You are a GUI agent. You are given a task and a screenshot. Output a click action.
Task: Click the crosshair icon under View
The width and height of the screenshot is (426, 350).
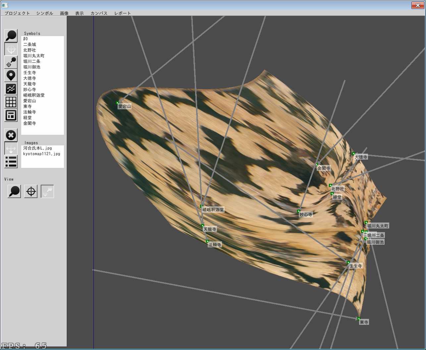tap(31, 191)
